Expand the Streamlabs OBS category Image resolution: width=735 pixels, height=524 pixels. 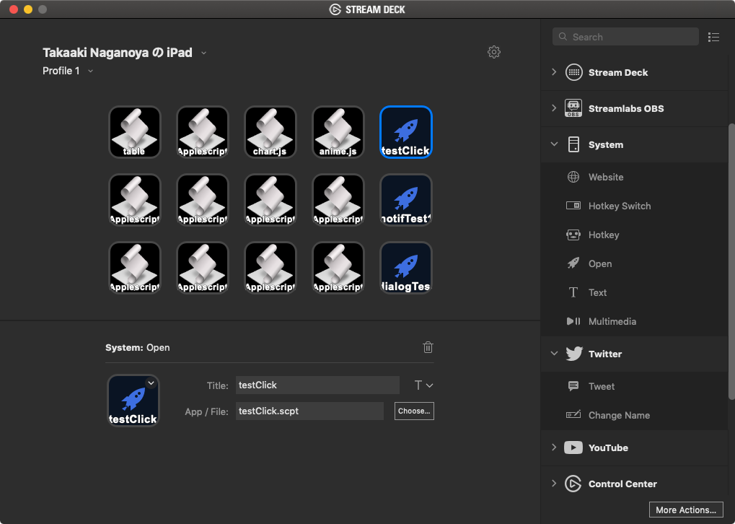tap(554, 108)
